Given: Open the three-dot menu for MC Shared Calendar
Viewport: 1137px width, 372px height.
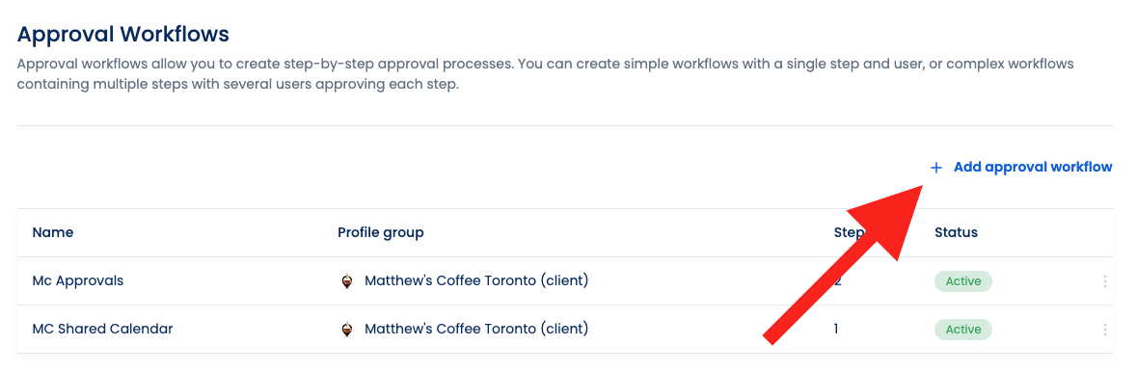Looking at the screenshot, I should pos(1104,330).
